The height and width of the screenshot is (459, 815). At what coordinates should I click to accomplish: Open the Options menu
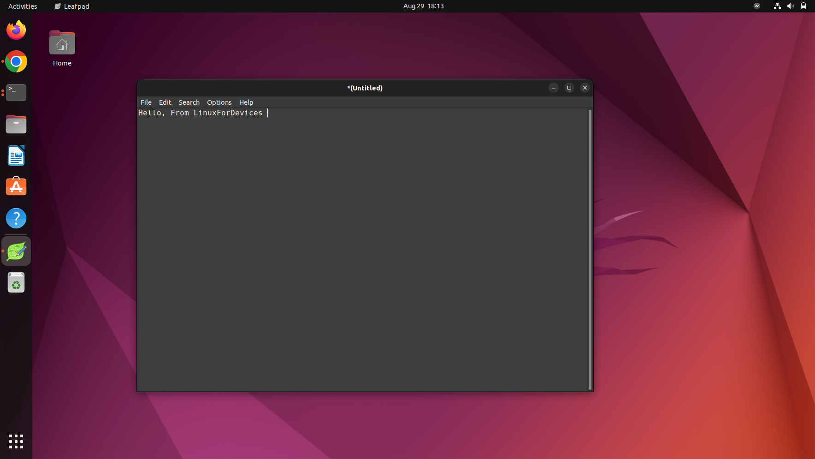click(219, 102)
